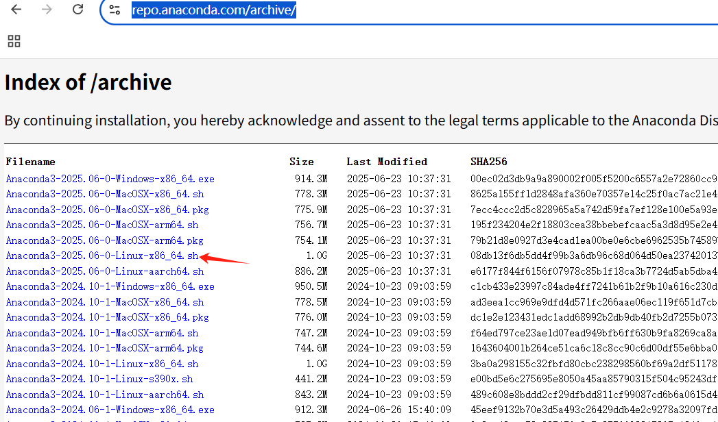The image size is (718, 422).
Task: Download Anaconda3-2025.06-0-Windows-x86_64.exe
Action: pyautogui.click(x=110, y=179)
